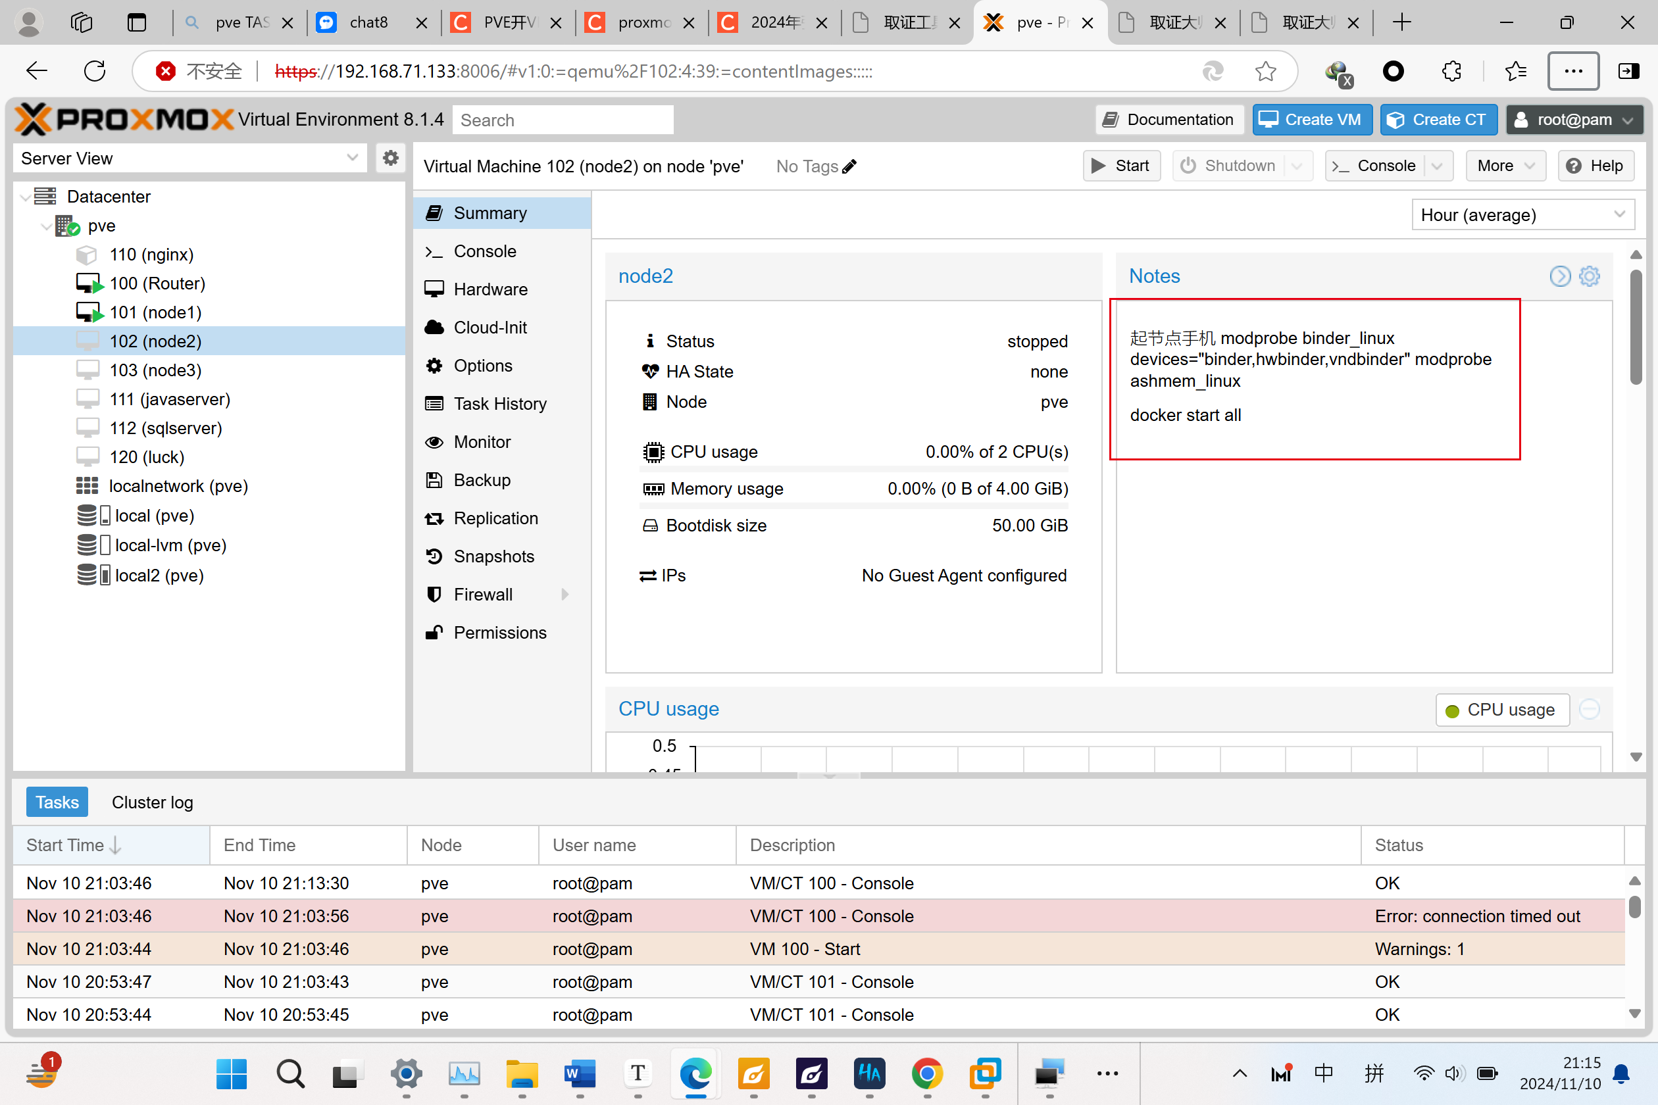Select the VM 100 - Start task row
This screenshot has height=1105, width=1658.
tap(818, 948)
